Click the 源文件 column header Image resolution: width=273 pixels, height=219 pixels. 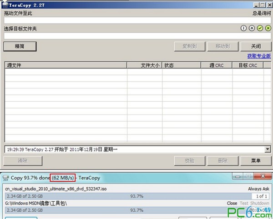click(66, 65)
